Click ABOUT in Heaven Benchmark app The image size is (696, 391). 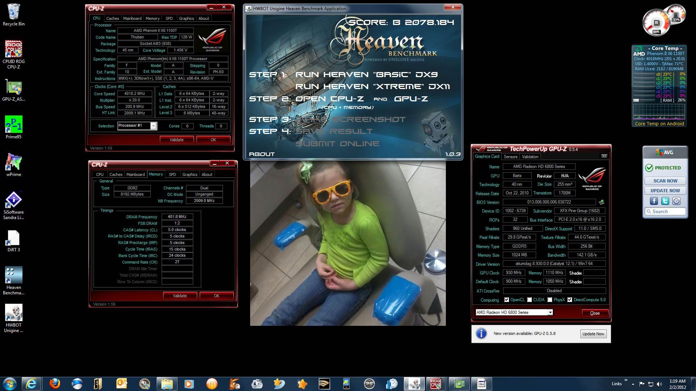262,154
